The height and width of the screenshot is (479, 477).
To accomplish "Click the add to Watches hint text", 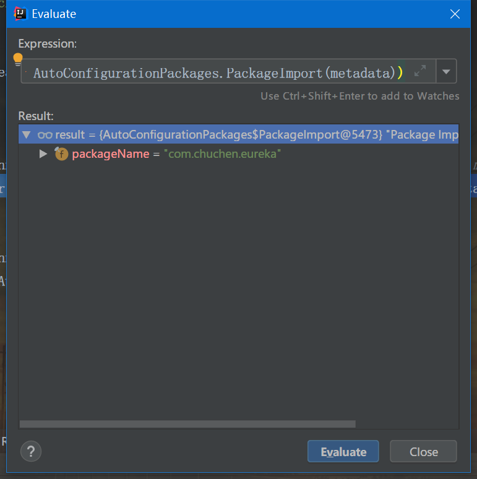I will [359, 96].
